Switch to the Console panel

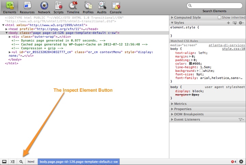[116, 8]
